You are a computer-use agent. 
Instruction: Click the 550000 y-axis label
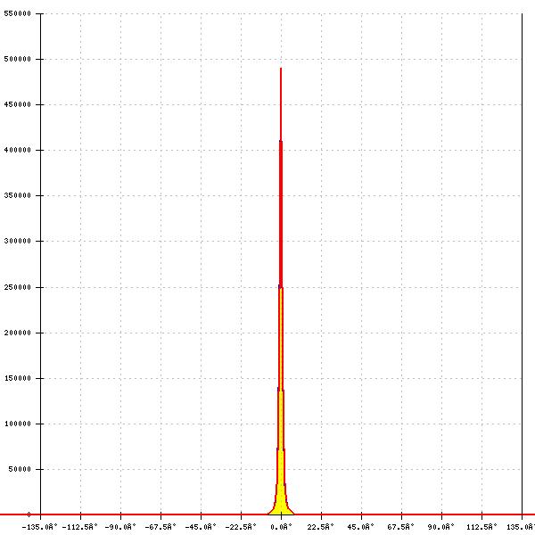tap(18, 13)
